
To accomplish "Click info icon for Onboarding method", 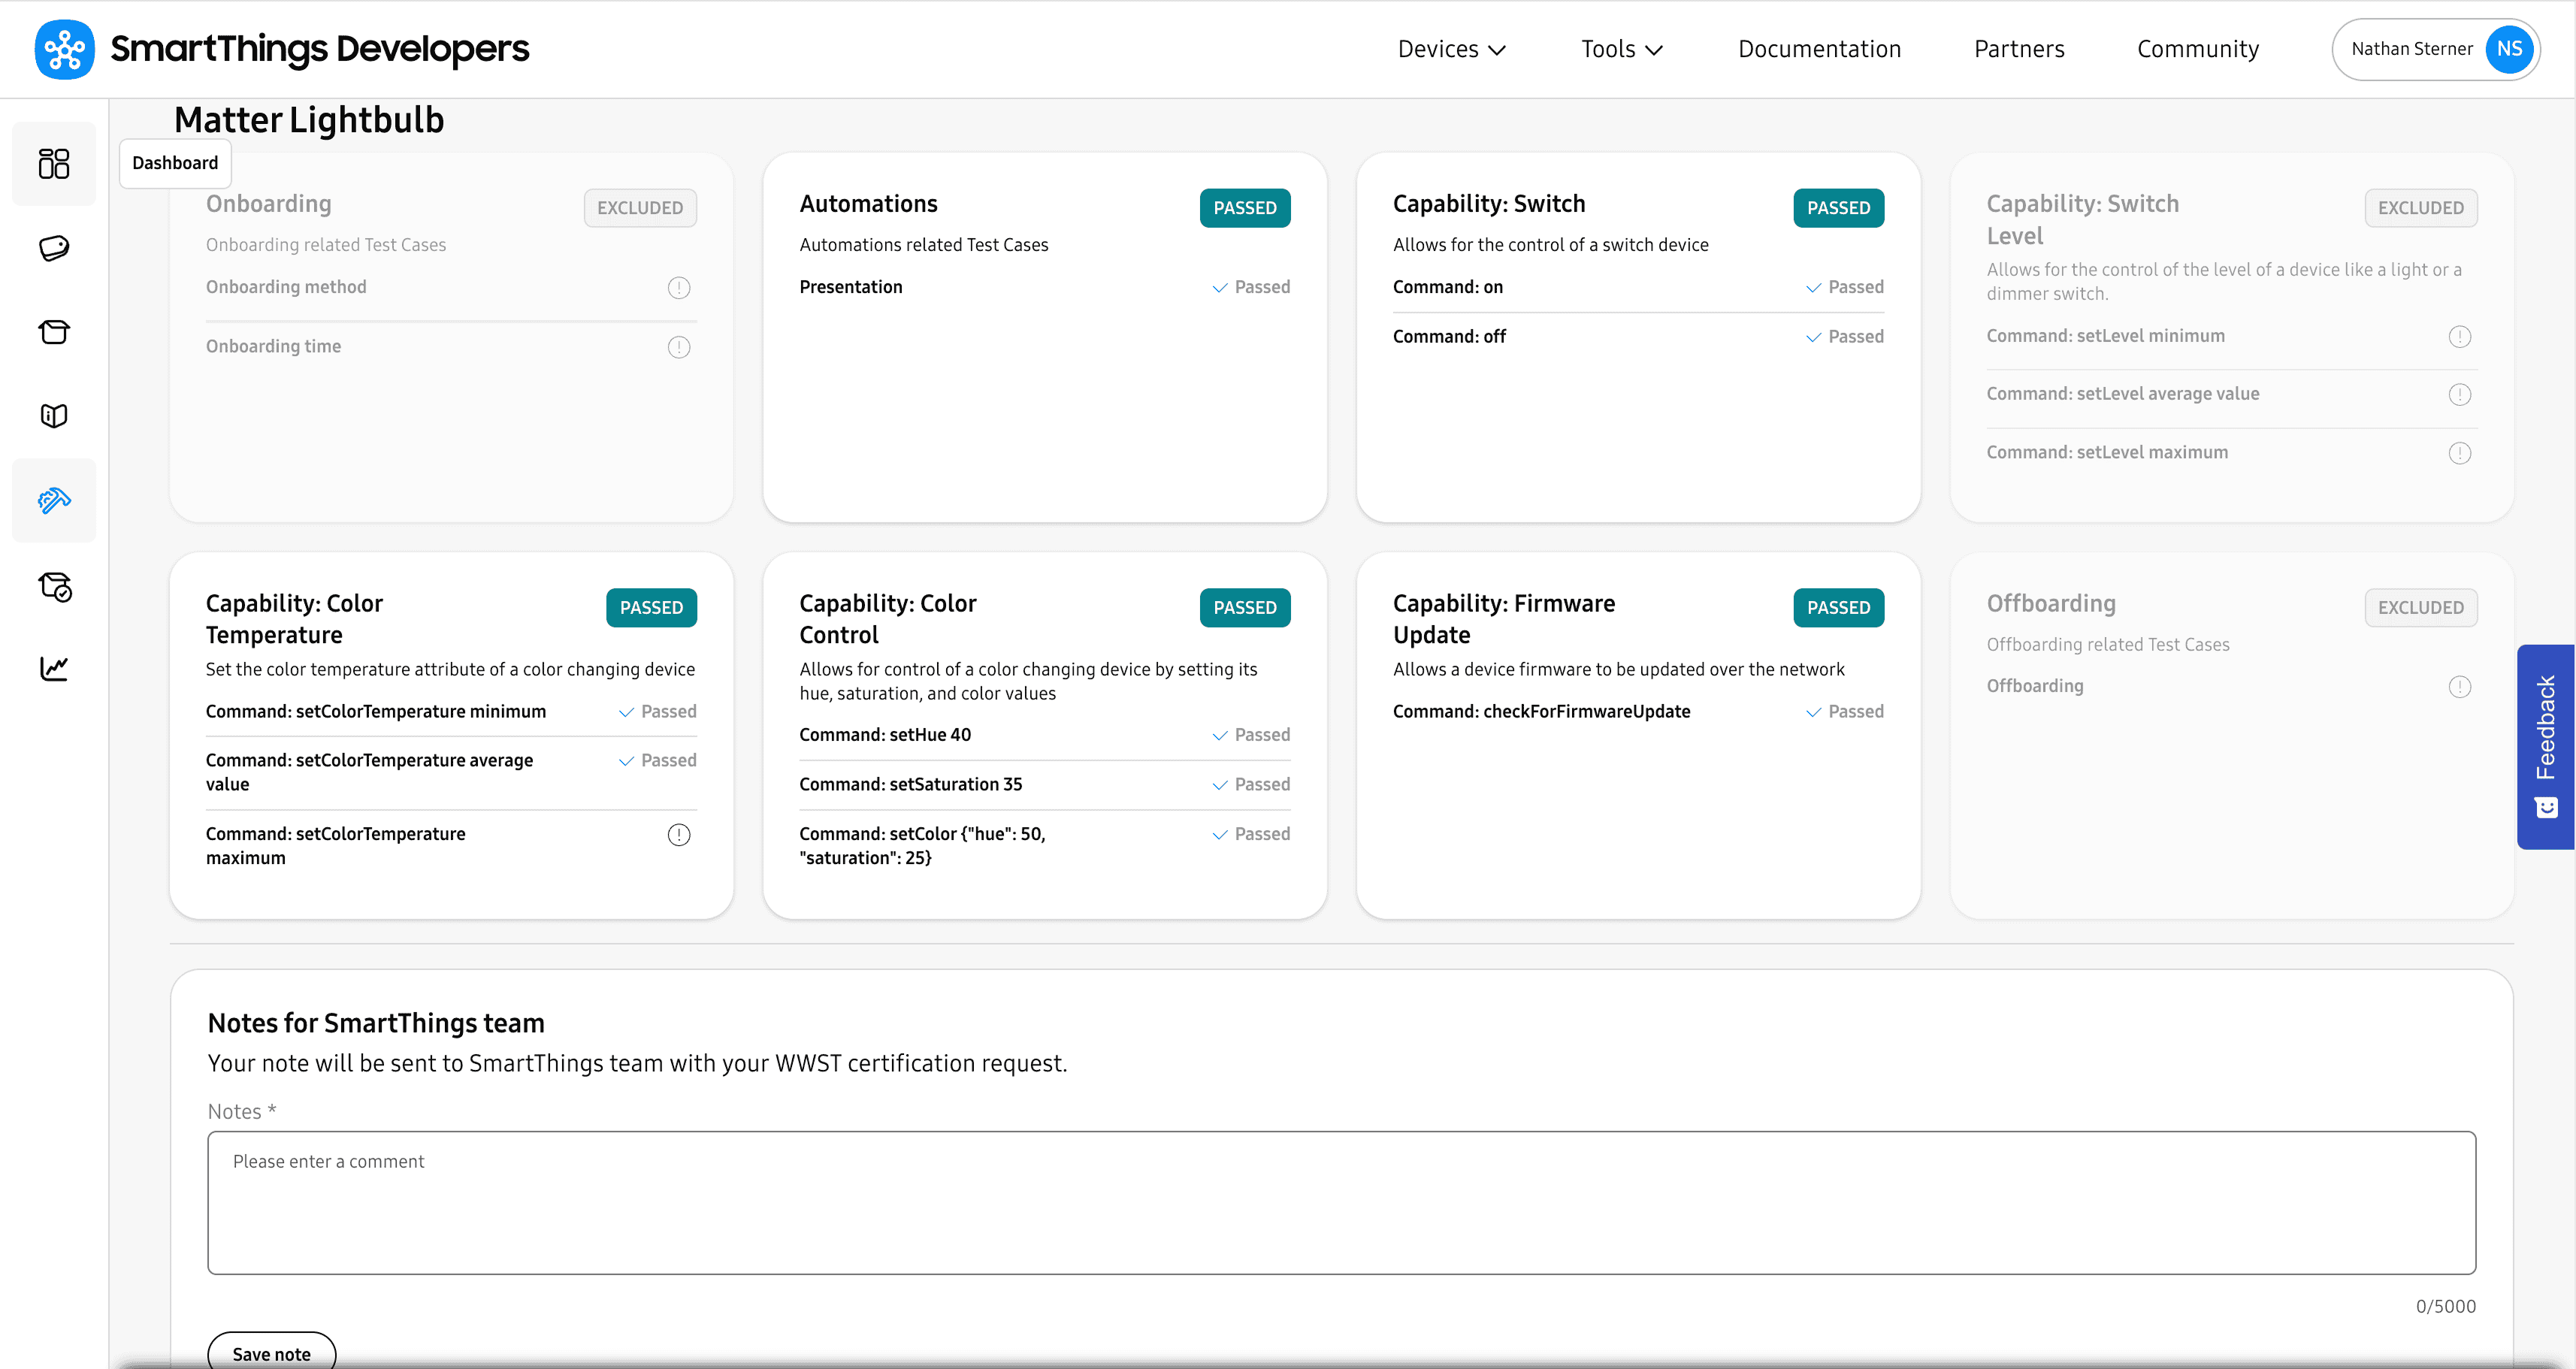I will [x=679, y=288].
